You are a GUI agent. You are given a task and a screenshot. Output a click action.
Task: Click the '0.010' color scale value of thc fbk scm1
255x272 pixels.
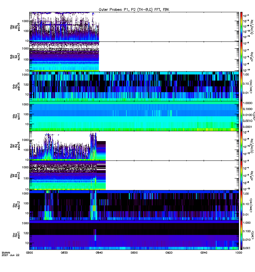pos(247,240)
